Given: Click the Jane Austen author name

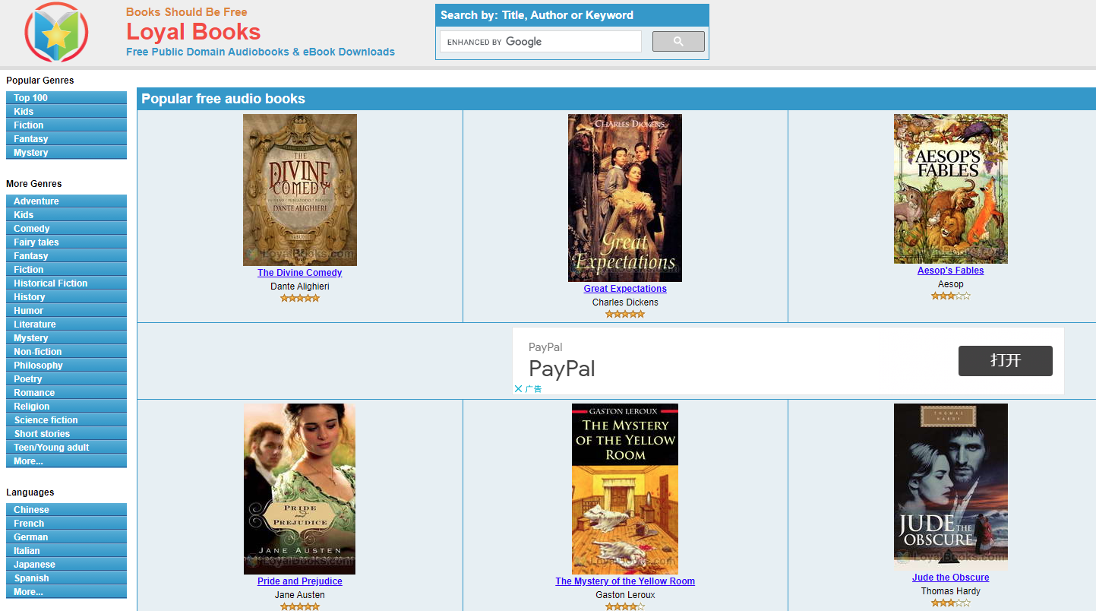Looking at the screenshot, I should tap(300, 595).
